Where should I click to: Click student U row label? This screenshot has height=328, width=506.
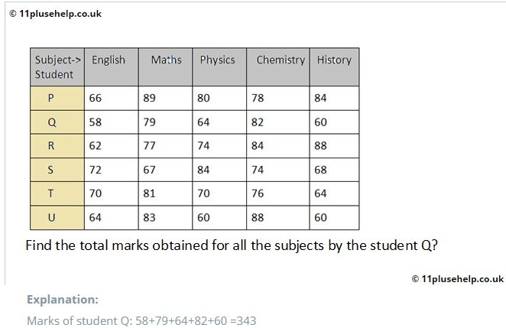57,218
